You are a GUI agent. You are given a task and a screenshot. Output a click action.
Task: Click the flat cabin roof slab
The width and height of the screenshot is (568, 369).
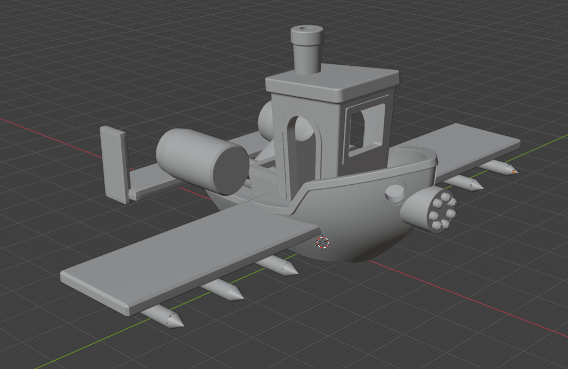tap(332, 83)
